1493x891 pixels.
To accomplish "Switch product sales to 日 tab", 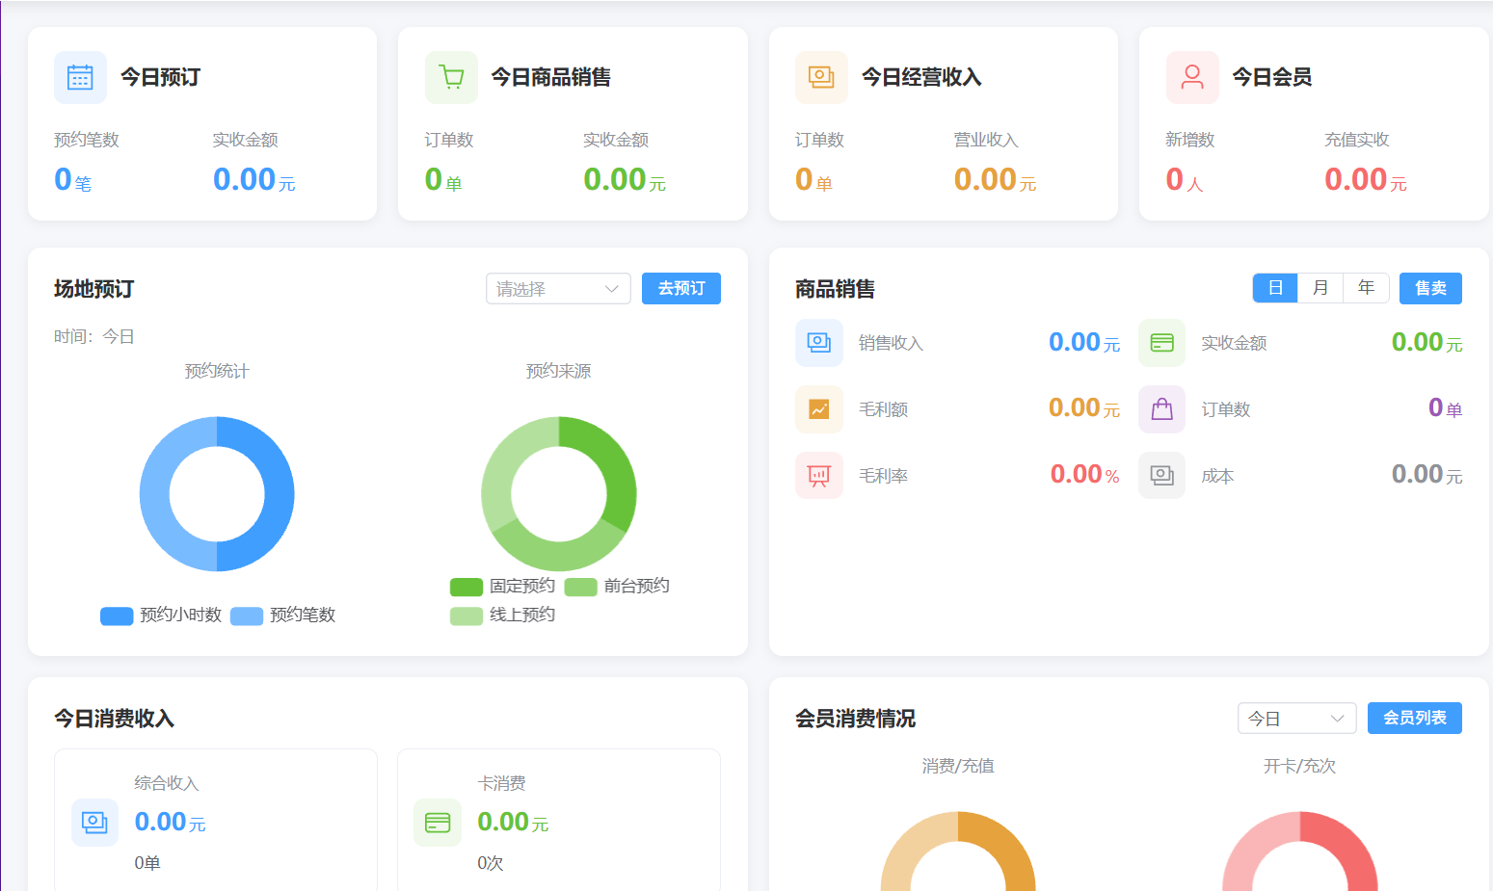I will tap(1275, 288).
